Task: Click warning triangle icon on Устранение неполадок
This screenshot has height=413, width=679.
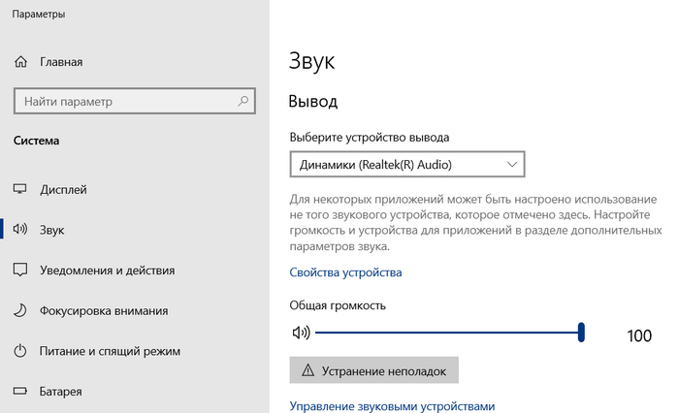Action: tap(308, 369)
